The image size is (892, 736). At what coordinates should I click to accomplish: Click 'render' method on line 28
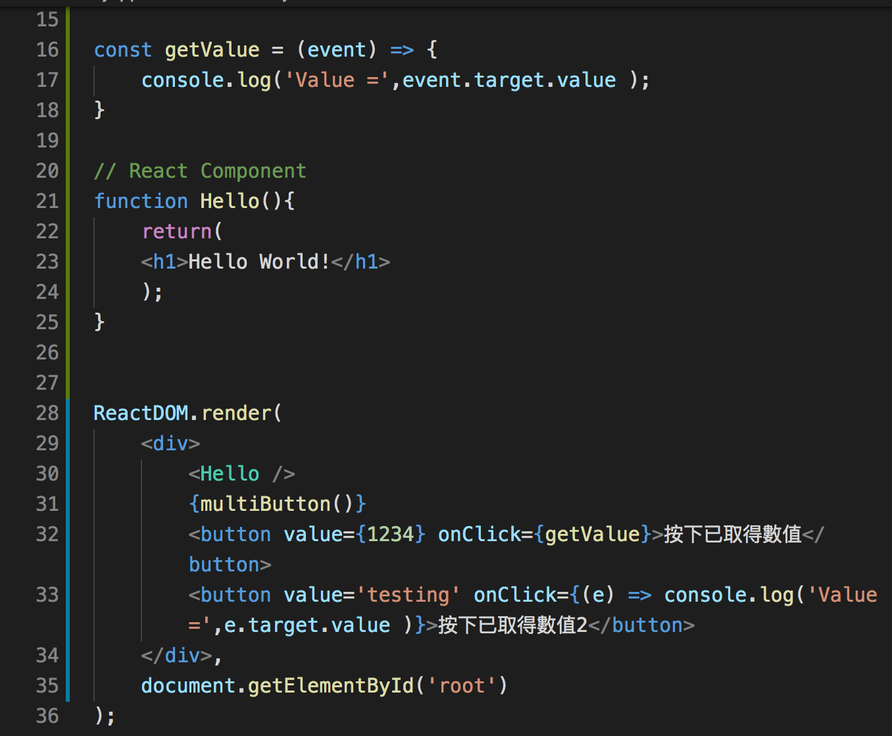[x=237, y=413]
